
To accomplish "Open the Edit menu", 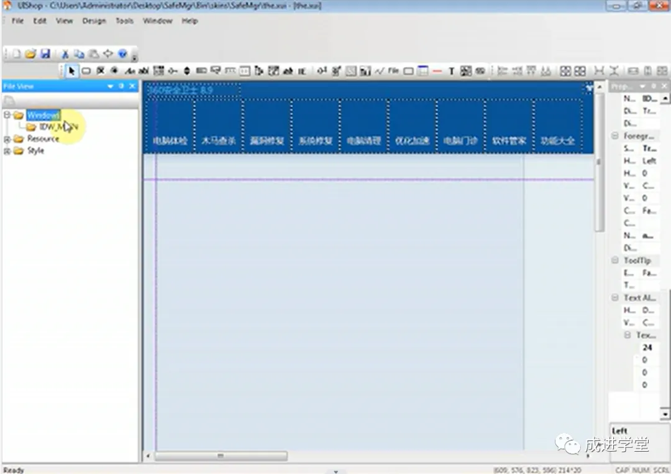I will click(40, 21).
